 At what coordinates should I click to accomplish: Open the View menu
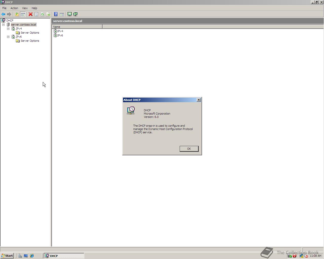coord(25,8)
